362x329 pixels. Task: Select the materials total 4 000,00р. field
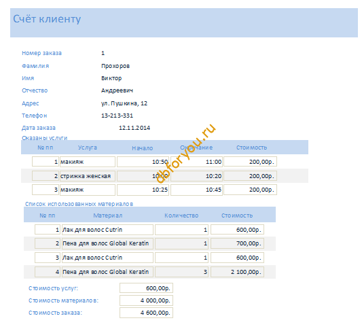pos(146,300)
